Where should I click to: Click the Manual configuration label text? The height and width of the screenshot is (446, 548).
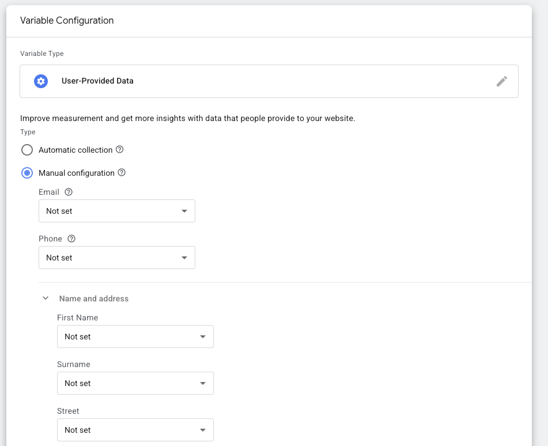click(x=77, y=173)
